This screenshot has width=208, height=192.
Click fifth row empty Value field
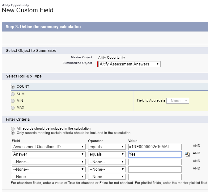click(155, 177)
